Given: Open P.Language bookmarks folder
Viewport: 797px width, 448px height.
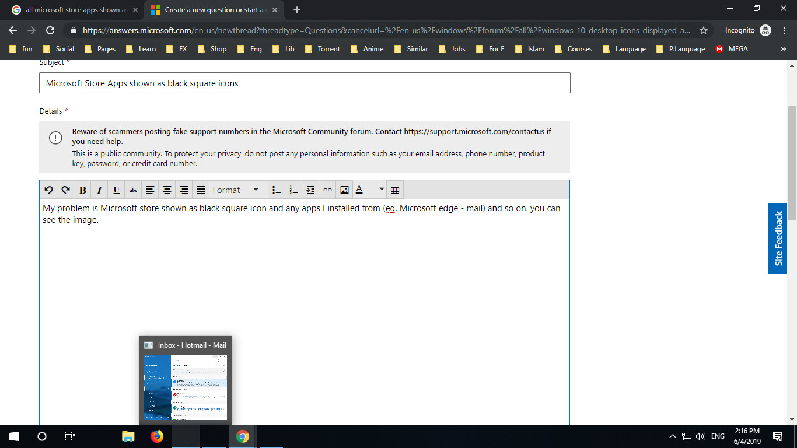Looking at the screenshot, I should 680,49.
